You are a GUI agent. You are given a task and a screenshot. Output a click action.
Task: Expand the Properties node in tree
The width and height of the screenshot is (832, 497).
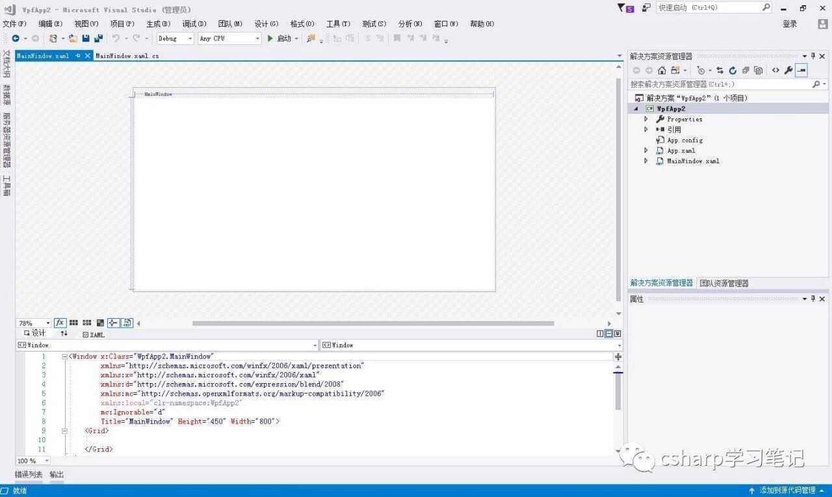(x=646, y=119)
